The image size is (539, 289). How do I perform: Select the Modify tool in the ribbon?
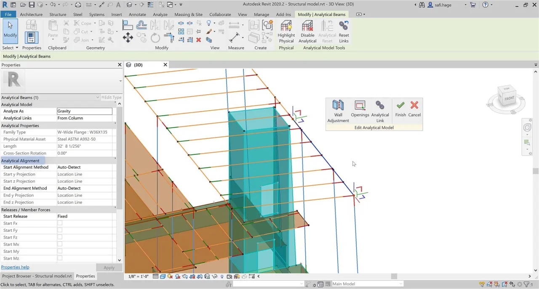[x=10, y=31]
